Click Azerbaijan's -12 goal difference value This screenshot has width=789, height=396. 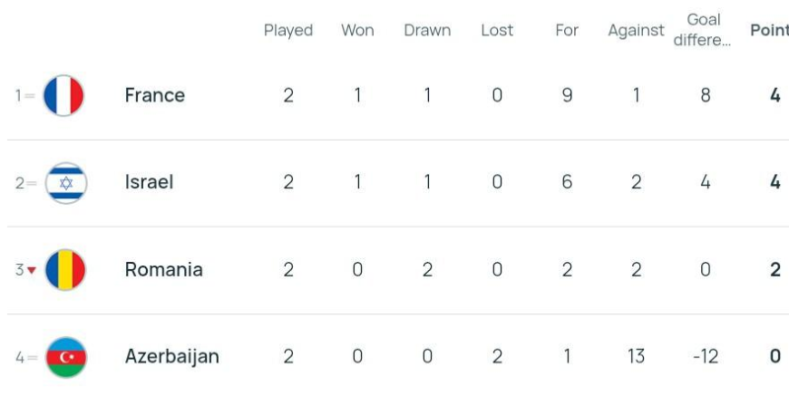tap(704, 357)
